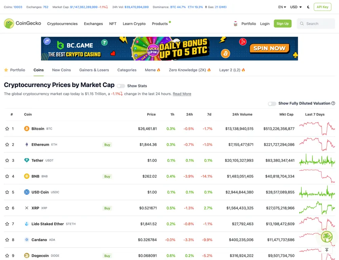Viewport: 339px width, 260px height.
Task: Open the gecko chat mascot icon
Action: coord(327,237)
